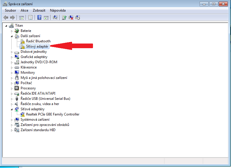Image resolution: width=231 pixels, height=168 pixels.
Task: Select the Síťový adaptér device
Action: 37,46
